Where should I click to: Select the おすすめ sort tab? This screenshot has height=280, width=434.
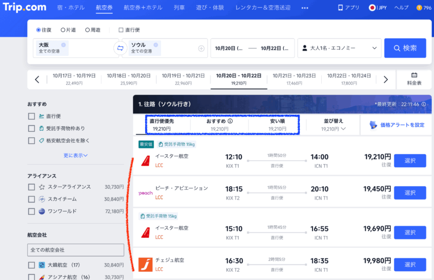(x=220, y=125)
